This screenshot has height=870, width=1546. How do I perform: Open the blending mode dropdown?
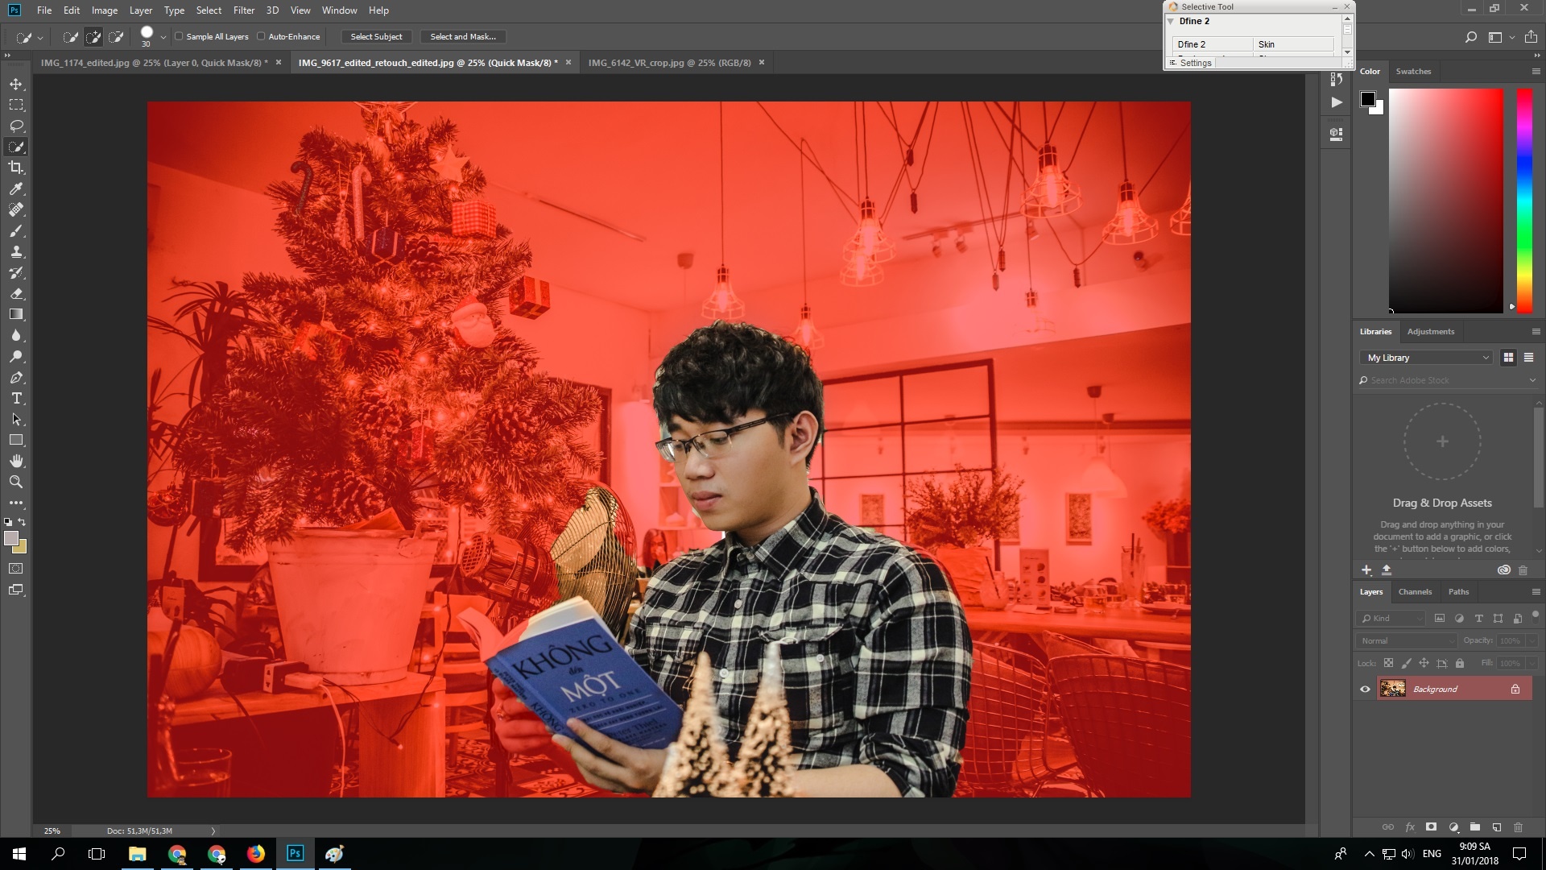[1405, 640]
